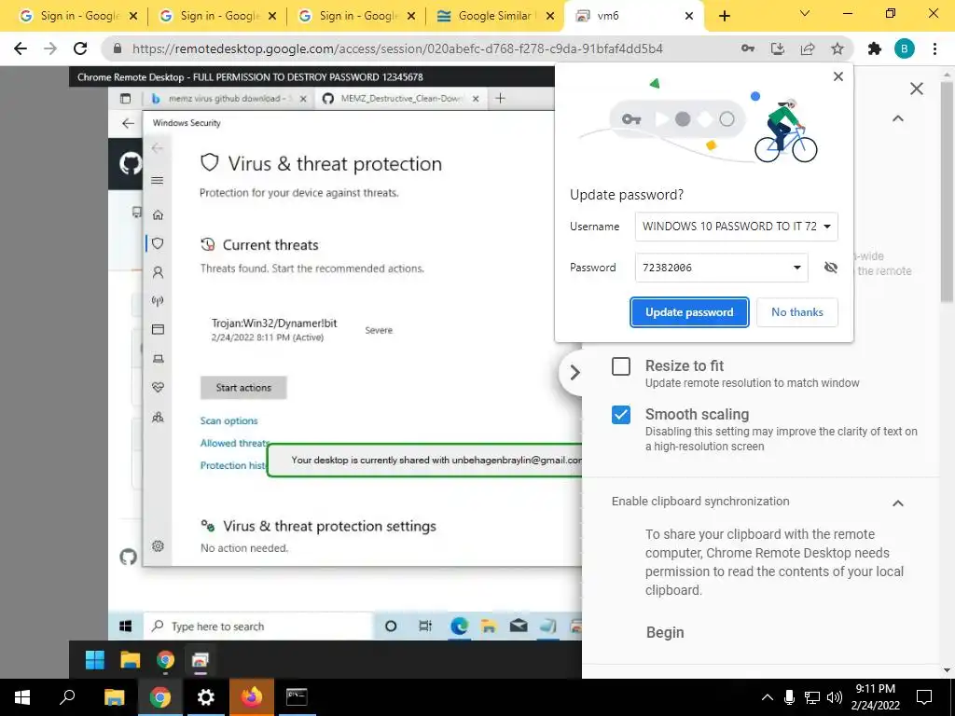Open Device security laptop icon
This screenshot has width=955, height=716.
158,359
